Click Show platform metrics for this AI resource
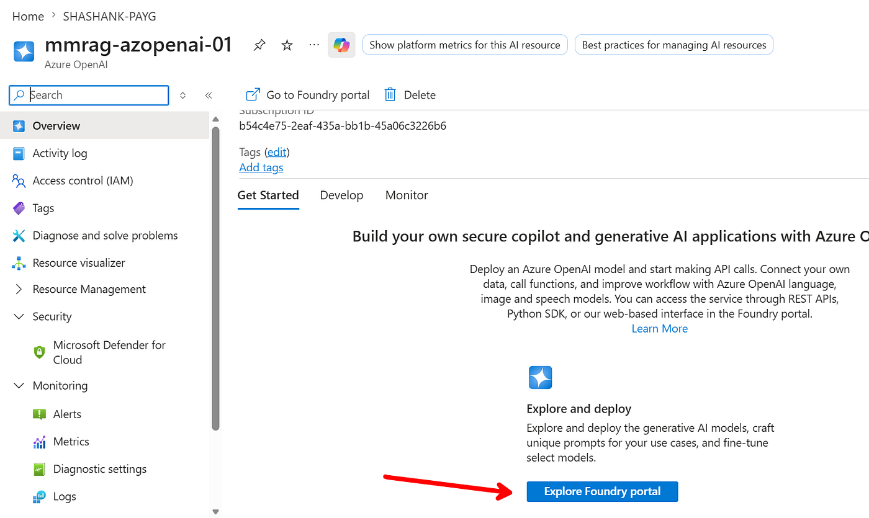Viewport: 869px width, 518px height. coord(465,45)
